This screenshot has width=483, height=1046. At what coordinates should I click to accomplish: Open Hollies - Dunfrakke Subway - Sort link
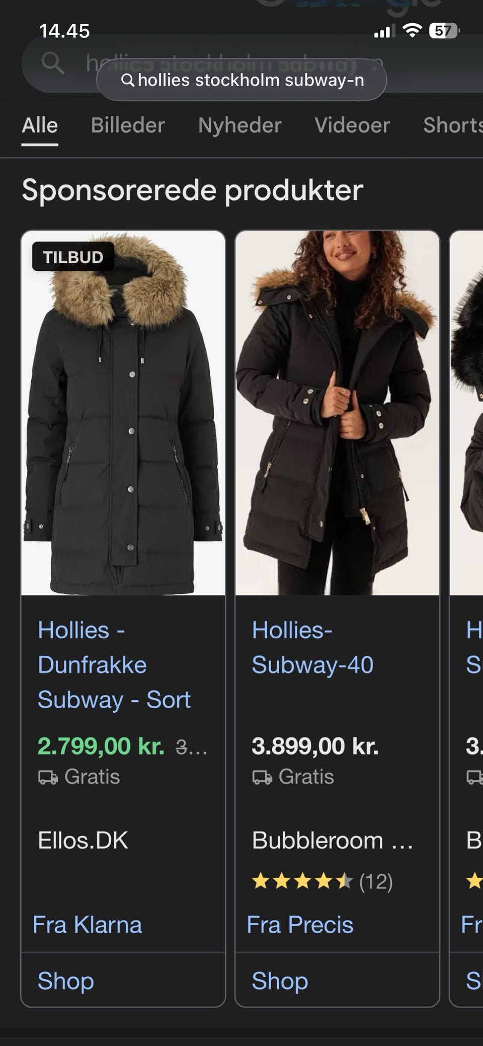[x=114, y=665]
